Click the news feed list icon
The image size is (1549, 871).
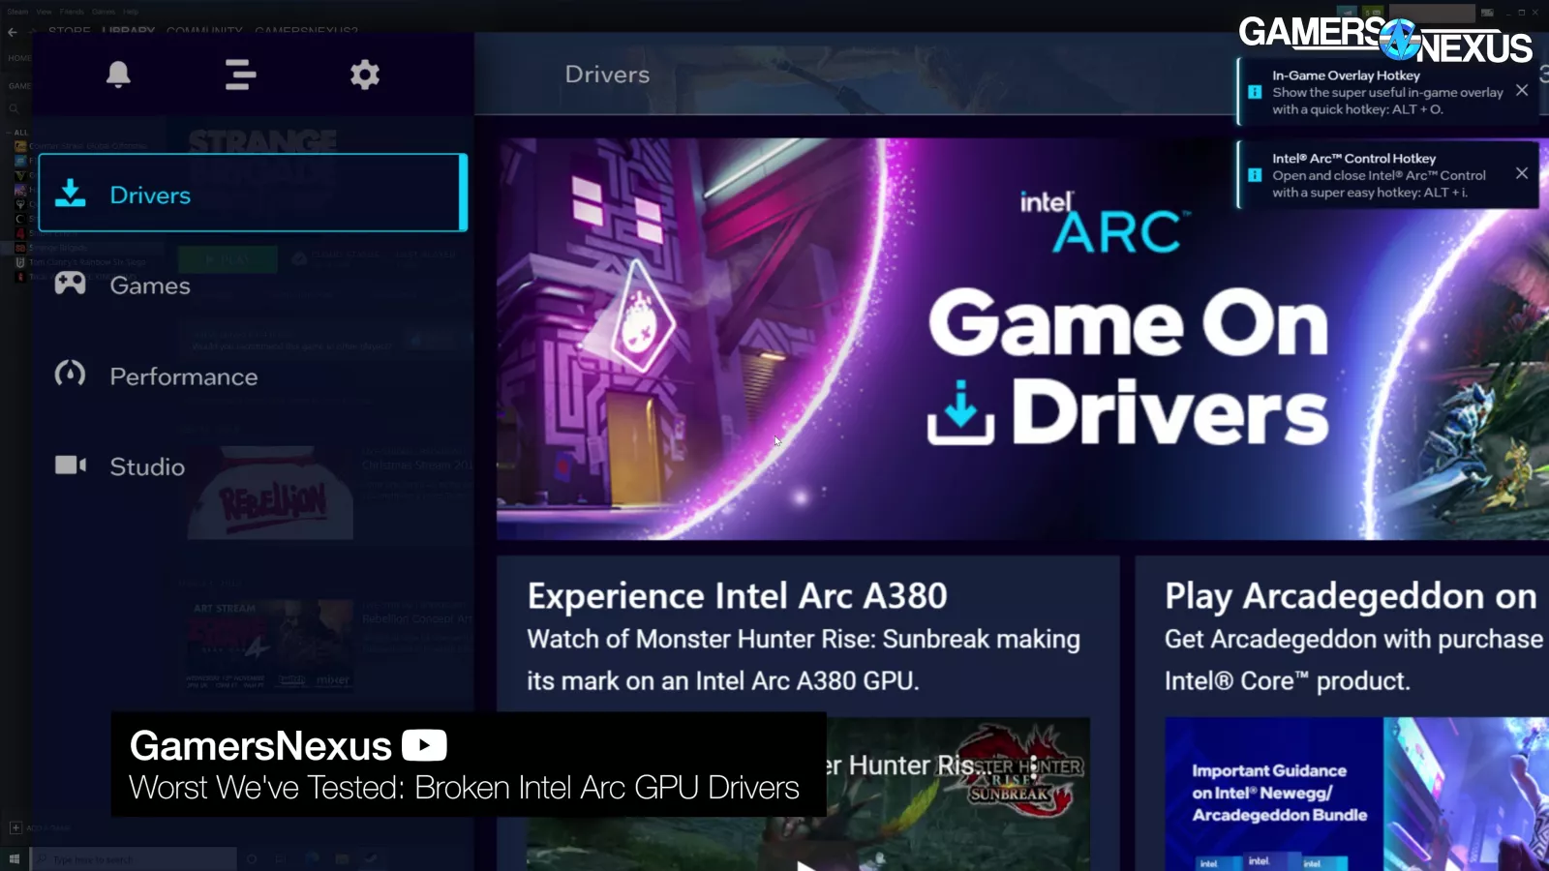240,75
